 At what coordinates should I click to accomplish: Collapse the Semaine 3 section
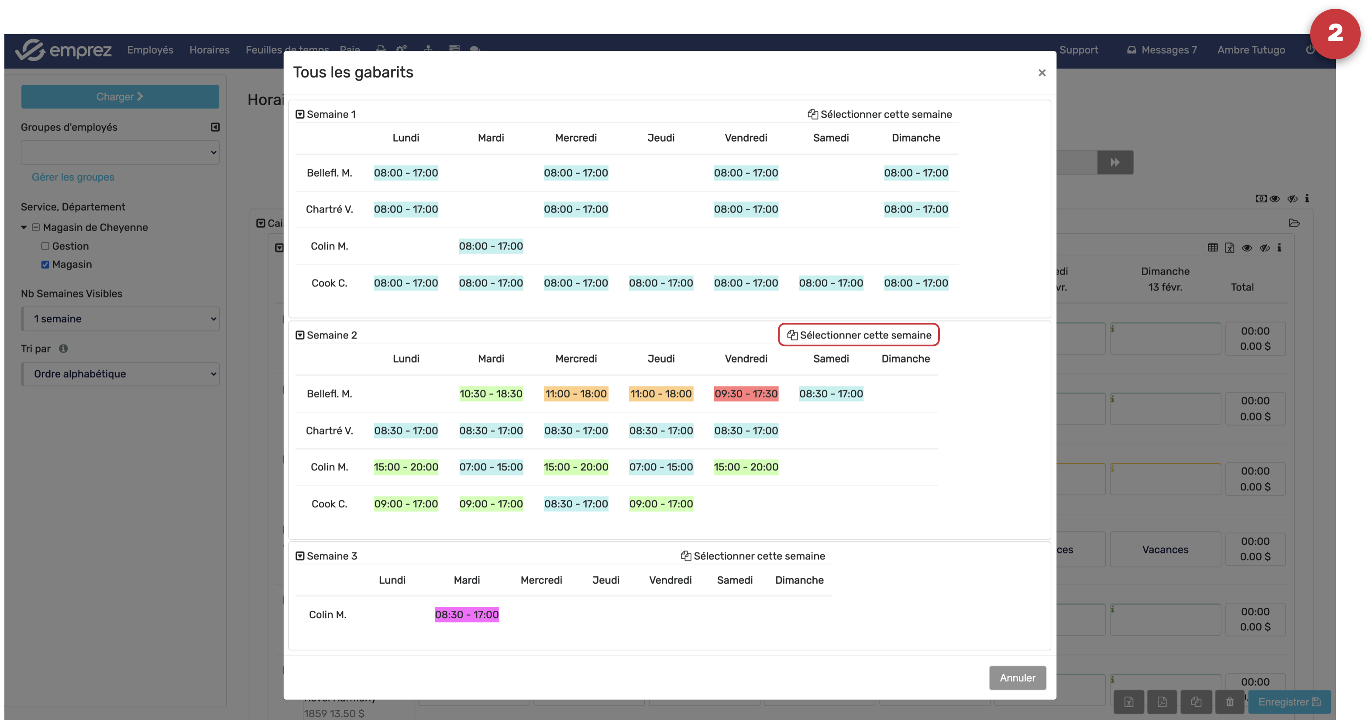tap(300, 556)
